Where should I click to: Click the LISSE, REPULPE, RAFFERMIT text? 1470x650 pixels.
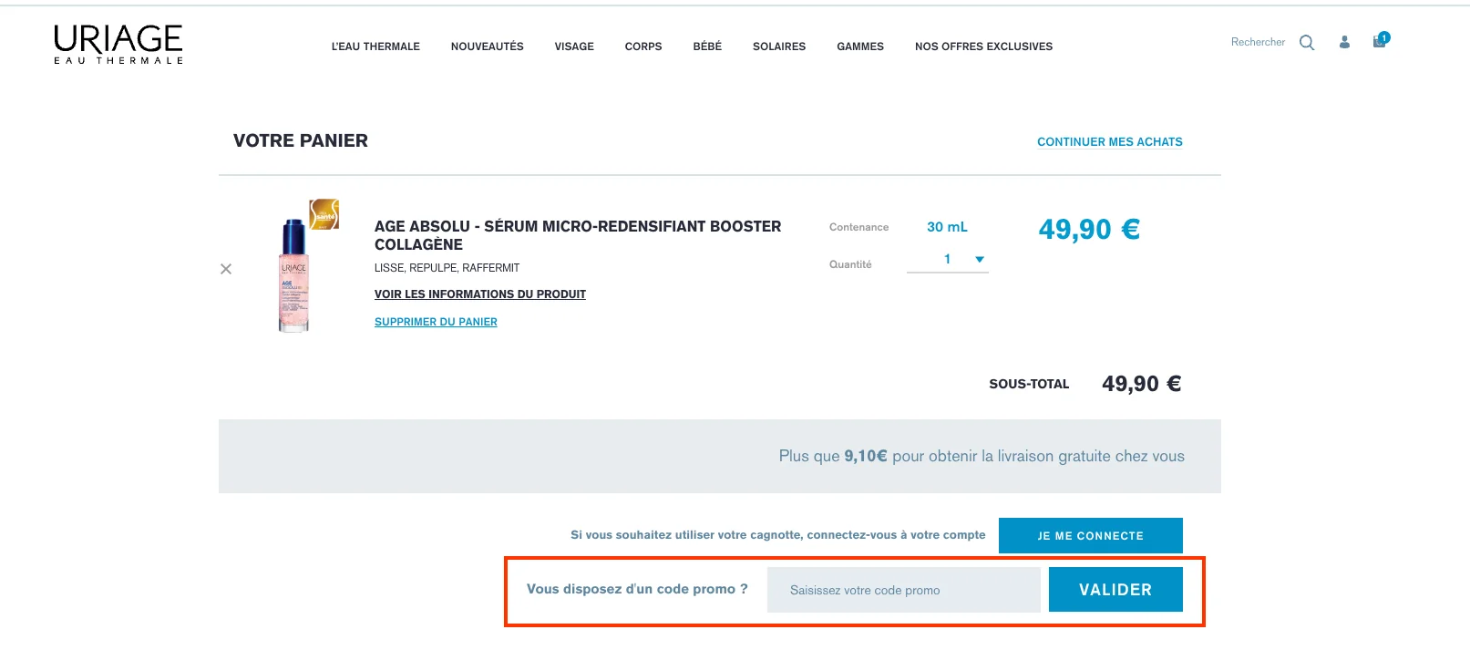pos(447,268)
